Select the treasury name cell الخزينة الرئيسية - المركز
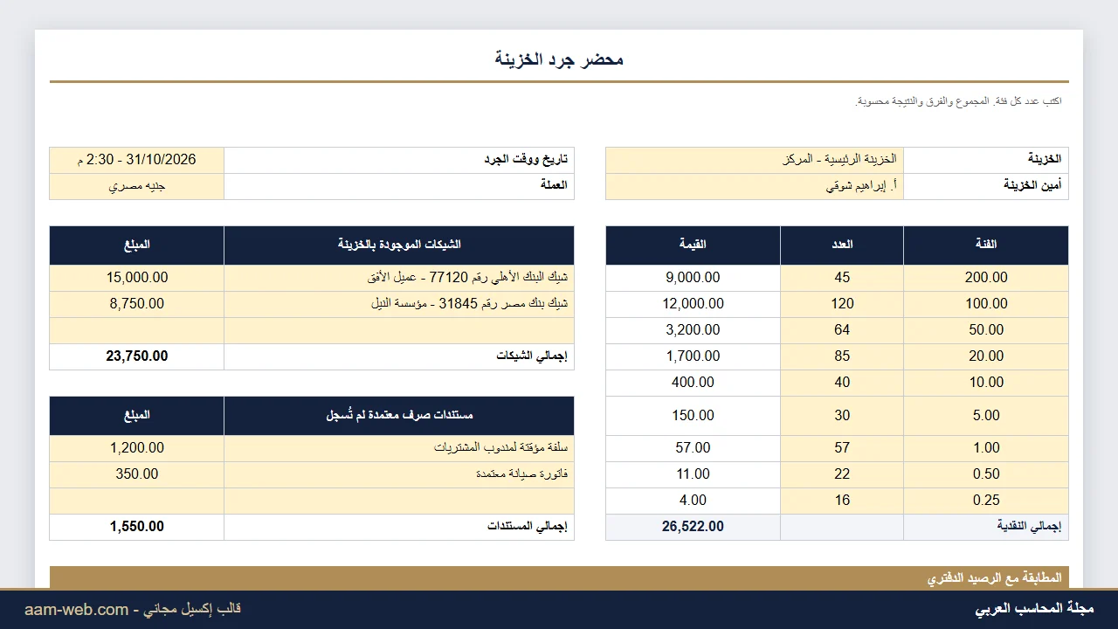 [x=755, y=160]
